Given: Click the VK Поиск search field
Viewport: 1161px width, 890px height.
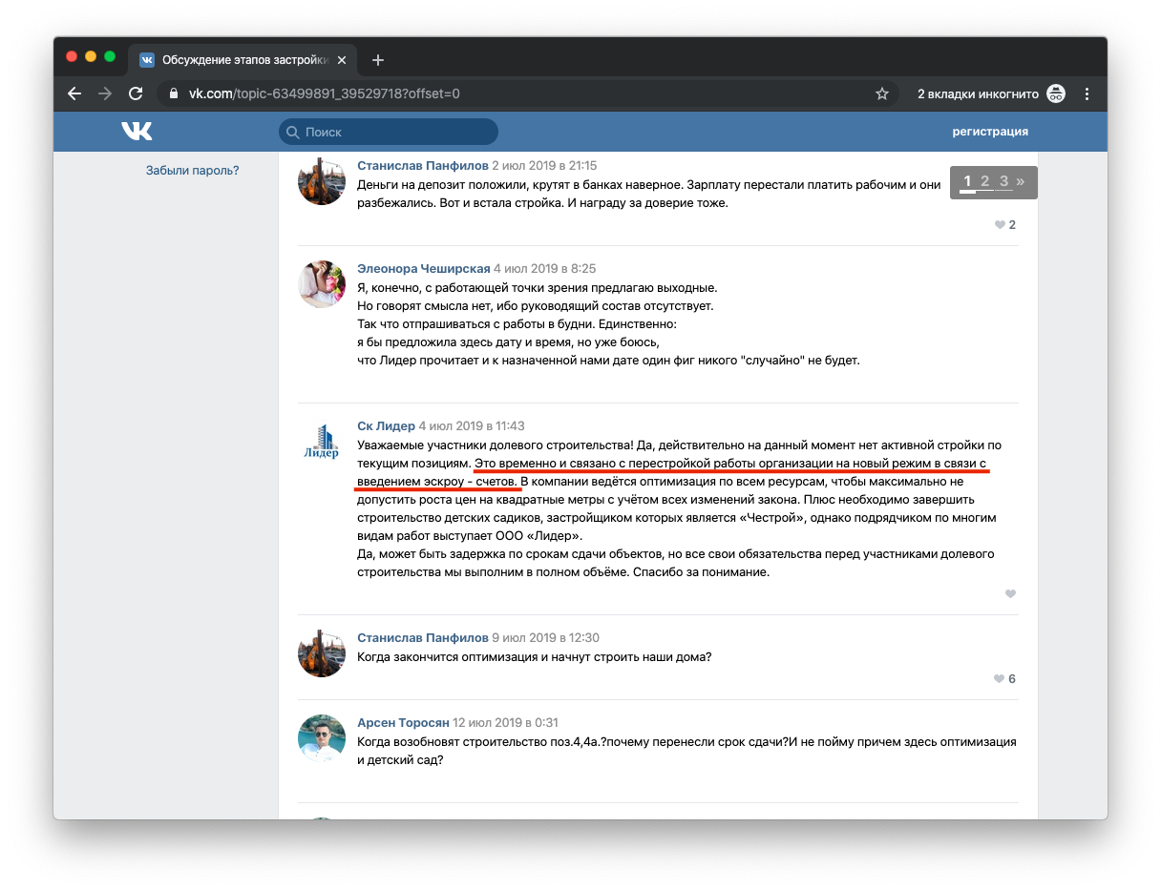Looking at the screenshot, I should point(389,132).
